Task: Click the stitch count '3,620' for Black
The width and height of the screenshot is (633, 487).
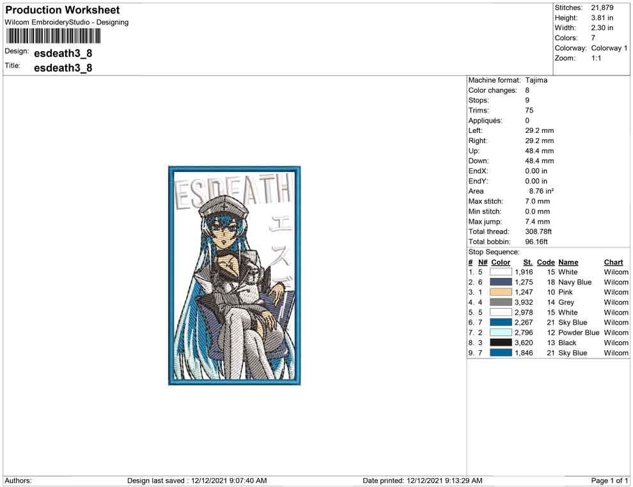Action: pos(524,343)
